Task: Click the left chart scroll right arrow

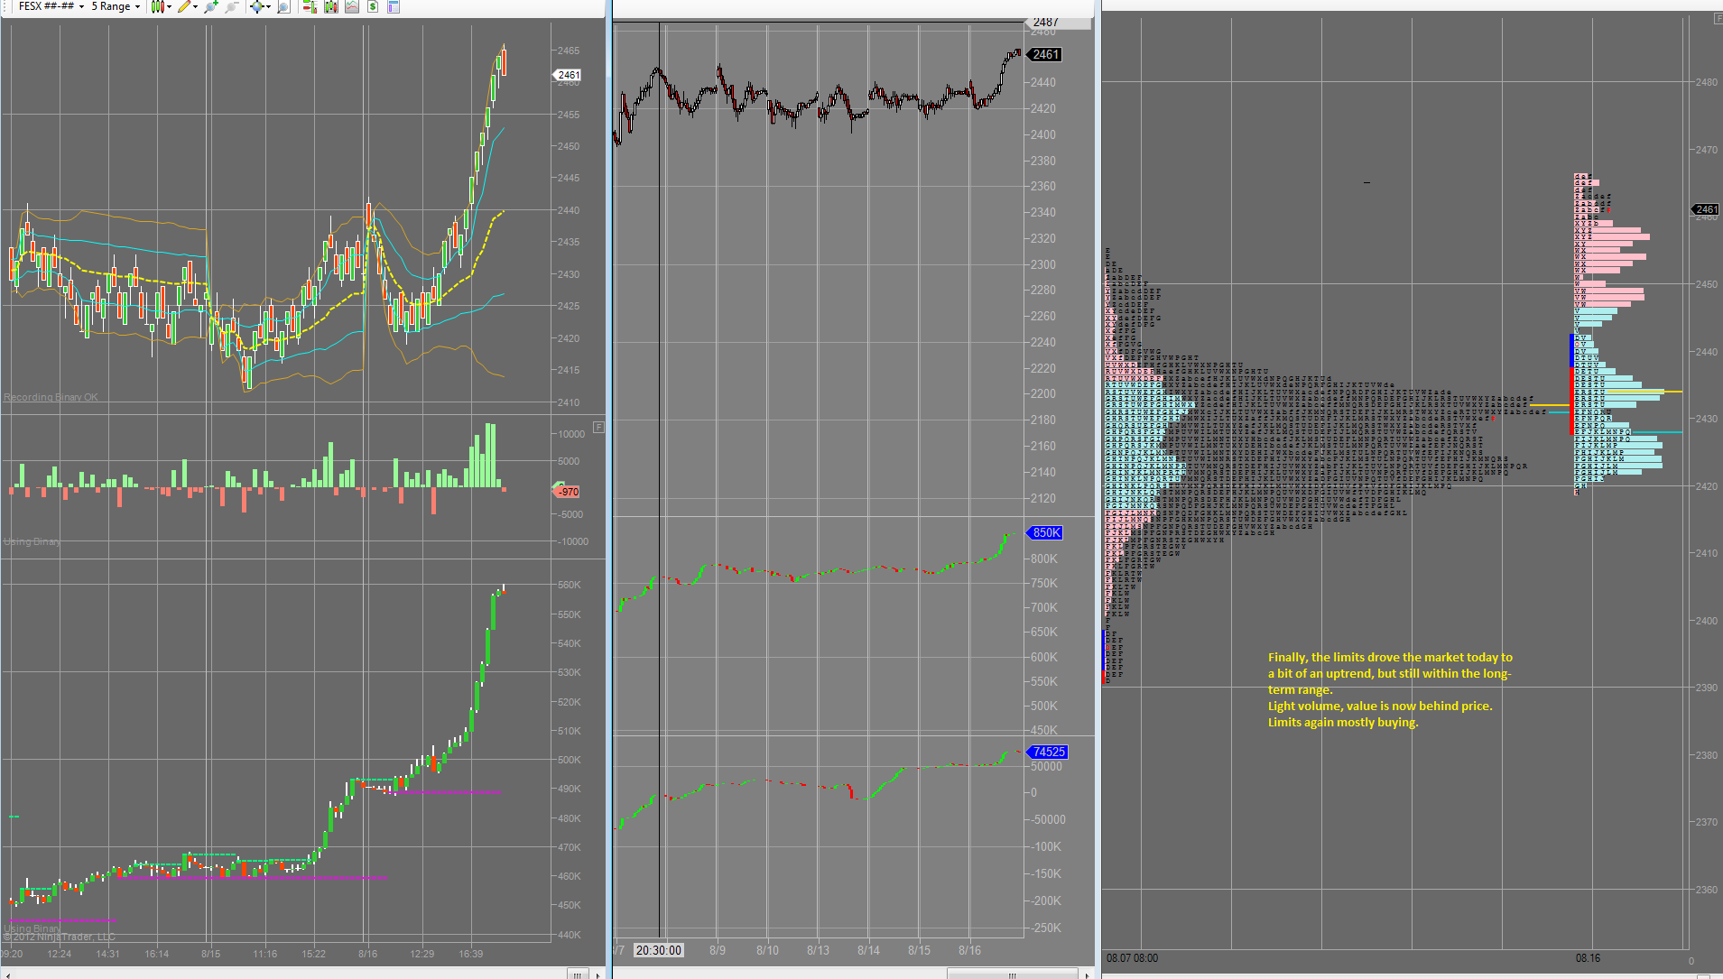Action: click(598, 974)
